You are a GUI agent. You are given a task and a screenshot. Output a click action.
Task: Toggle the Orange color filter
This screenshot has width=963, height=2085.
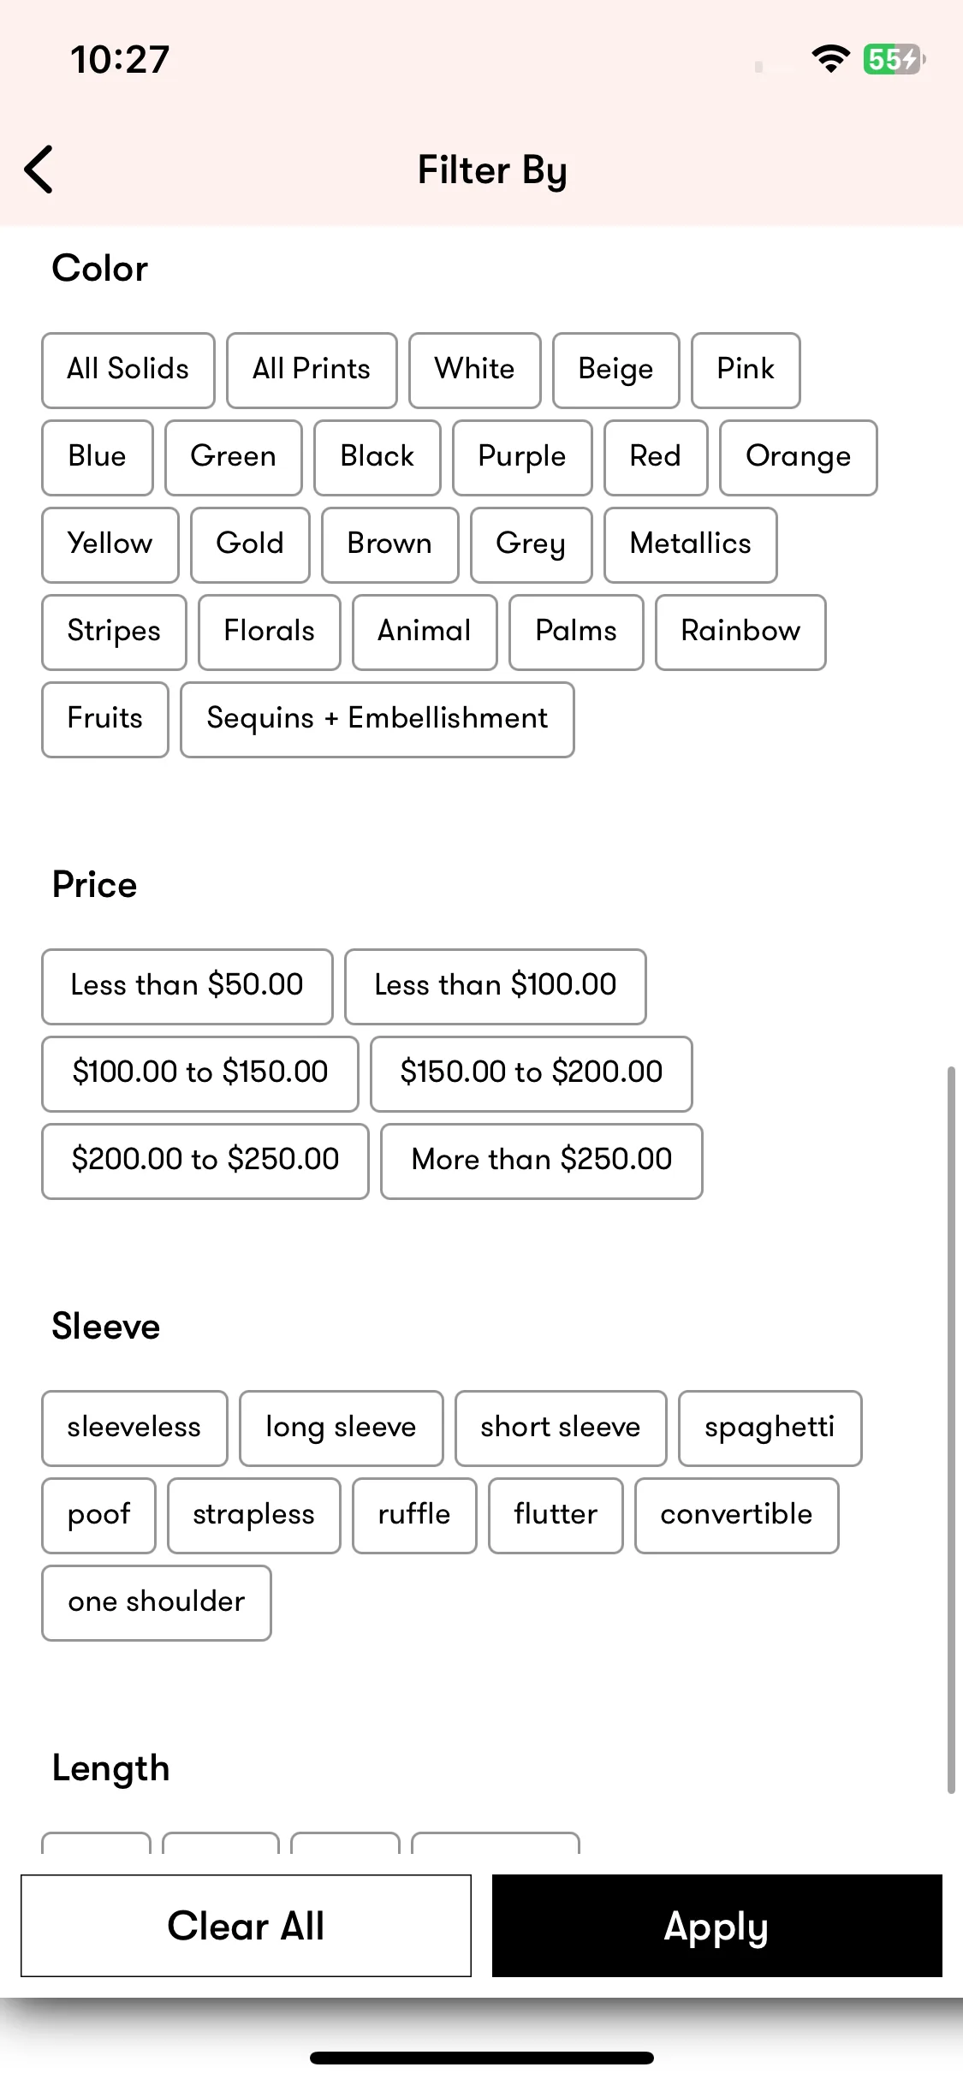[x=799, y=458]
